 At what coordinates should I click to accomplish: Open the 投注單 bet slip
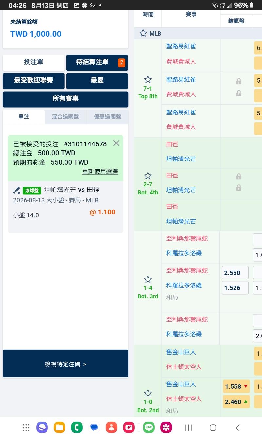click(x=33, y=62)
